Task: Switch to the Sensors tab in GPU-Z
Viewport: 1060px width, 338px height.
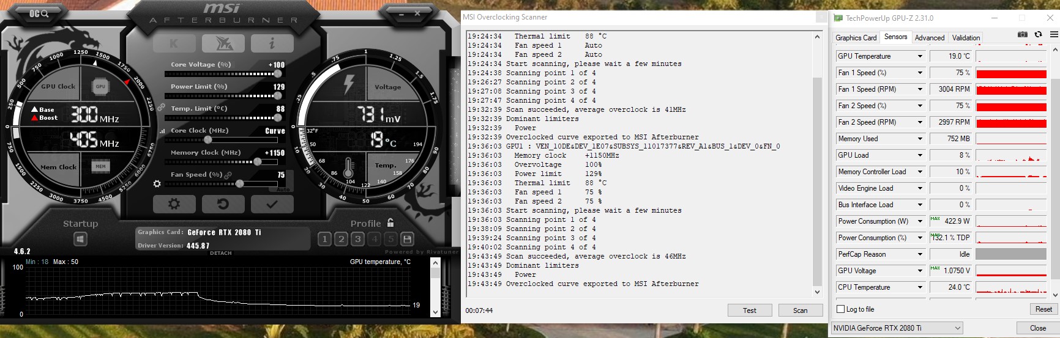Action: click(x=896, y=37)
